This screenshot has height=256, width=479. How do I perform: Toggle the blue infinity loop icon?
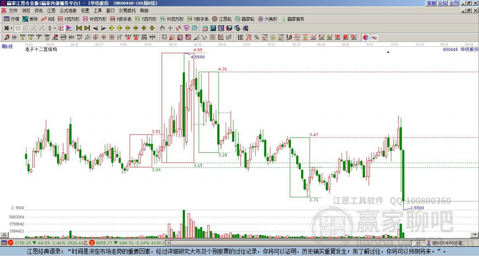point(374,37)
